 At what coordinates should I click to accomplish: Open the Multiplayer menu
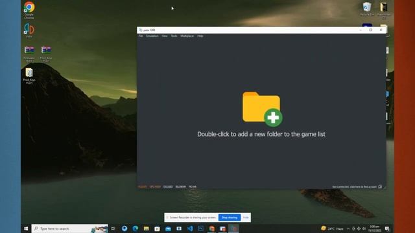click(x=187, y=36)
